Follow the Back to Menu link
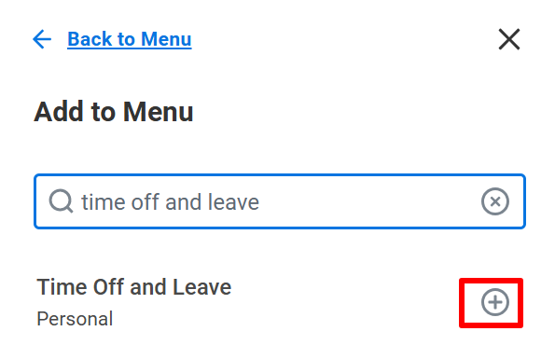 point(130,39)
